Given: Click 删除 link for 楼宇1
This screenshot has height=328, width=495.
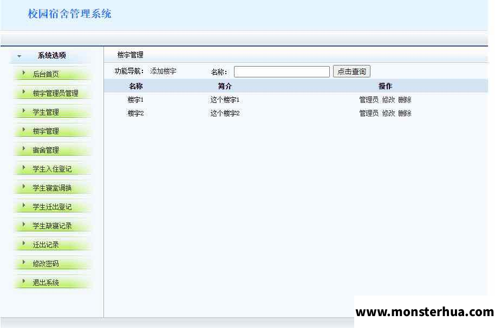Looking at the screenshot, I should pos(405,100).
